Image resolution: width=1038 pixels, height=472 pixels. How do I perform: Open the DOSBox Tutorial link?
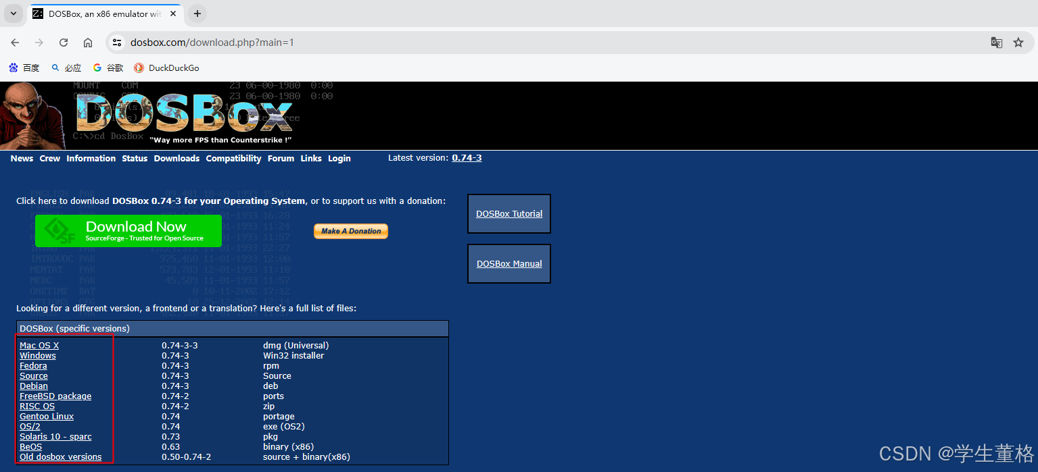[x=509, y=213]
